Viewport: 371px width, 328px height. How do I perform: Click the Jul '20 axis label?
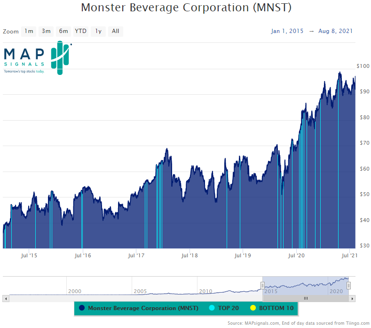click(296, 256)
